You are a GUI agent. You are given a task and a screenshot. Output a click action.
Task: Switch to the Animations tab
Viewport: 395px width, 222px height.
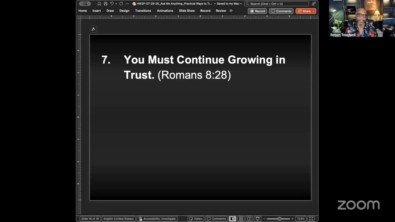tap(165, 11)
